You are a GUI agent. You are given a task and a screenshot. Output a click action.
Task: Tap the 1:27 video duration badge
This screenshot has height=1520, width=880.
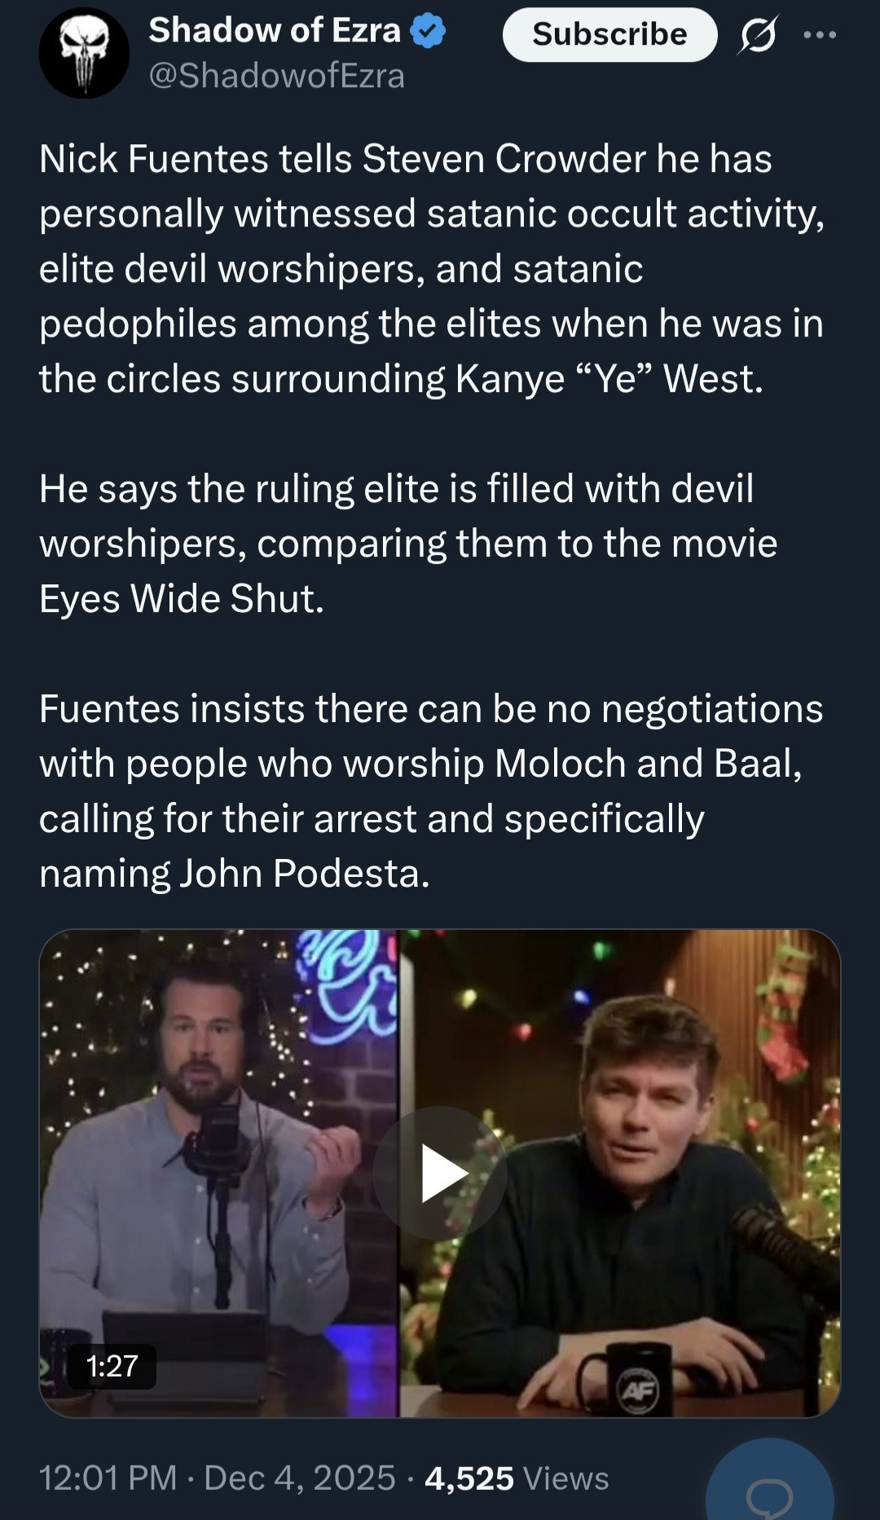tap(112, 1366)
